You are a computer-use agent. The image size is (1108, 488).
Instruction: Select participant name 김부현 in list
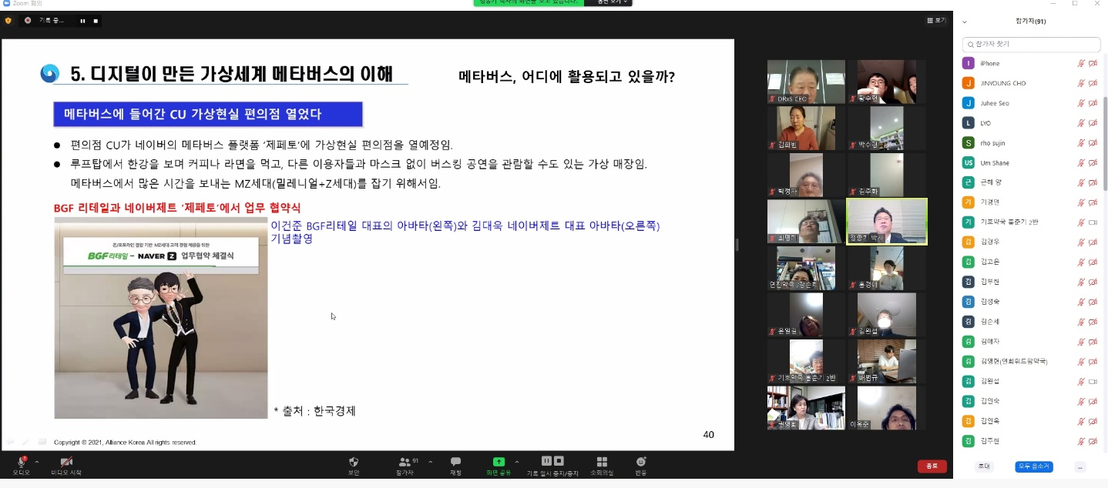click(x=989, y=282)
